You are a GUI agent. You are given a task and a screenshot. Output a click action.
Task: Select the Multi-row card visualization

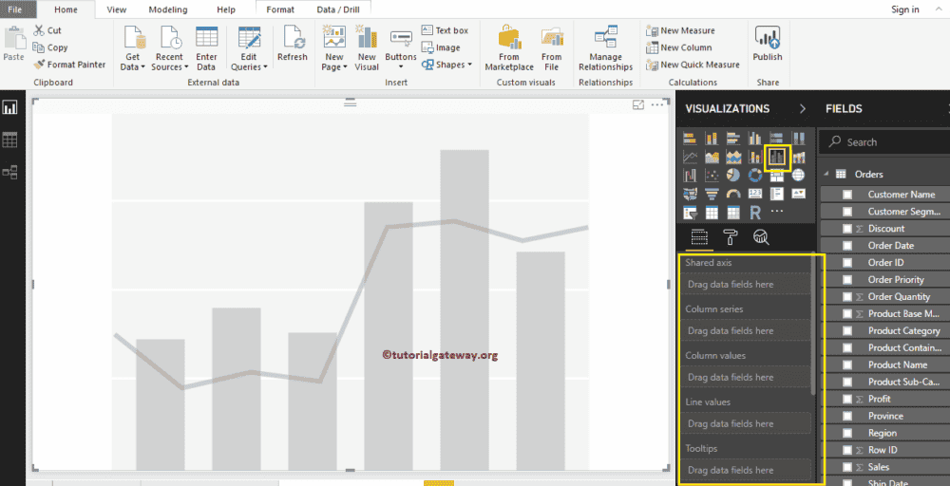click(x=777, y=194)
